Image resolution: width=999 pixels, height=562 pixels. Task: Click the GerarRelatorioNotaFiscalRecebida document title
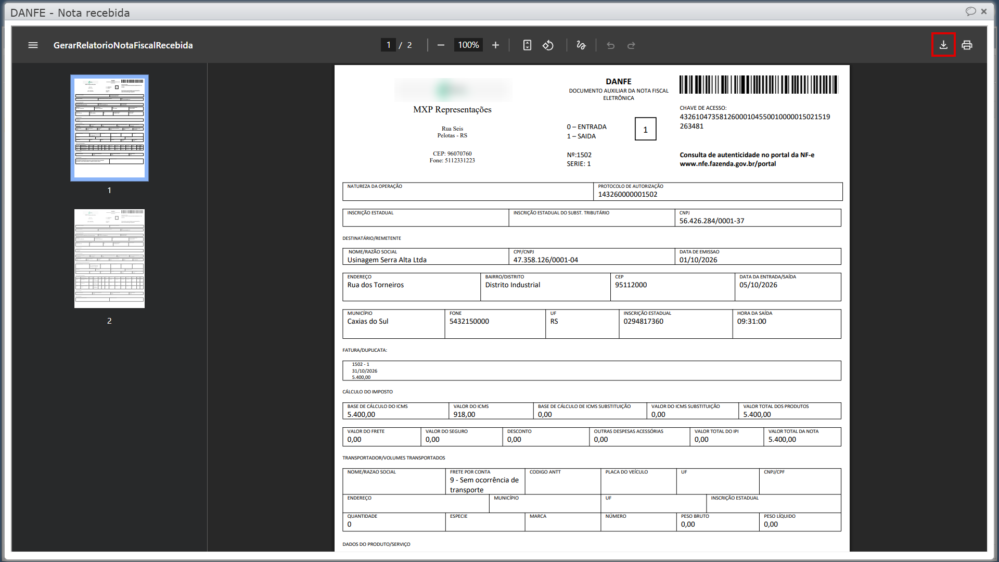tap(123, 45)
